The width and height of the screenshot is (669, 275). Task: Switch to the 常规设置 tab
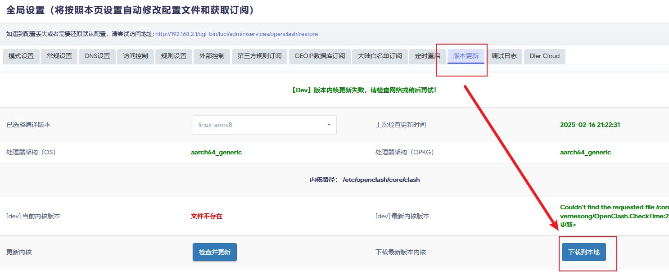pos(59,56)
